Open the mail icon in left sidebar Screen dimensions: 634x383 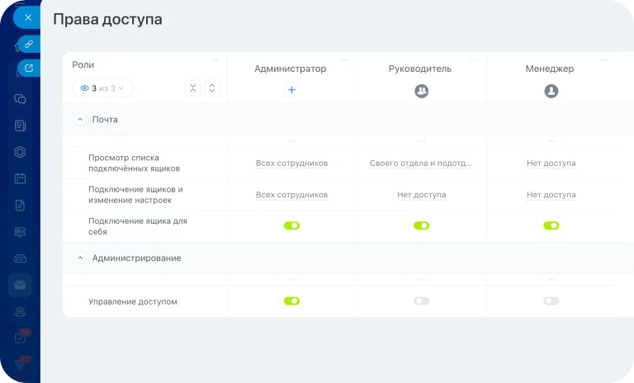point(20,285)
